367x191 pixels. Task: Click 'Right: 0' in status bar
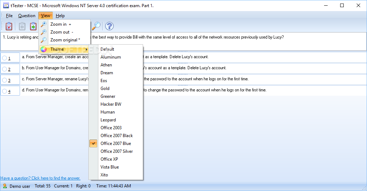83,186
